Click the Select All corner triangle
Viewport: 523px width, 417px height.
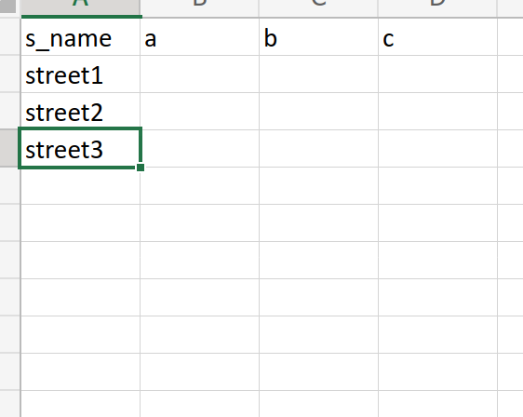pos(8,6)
